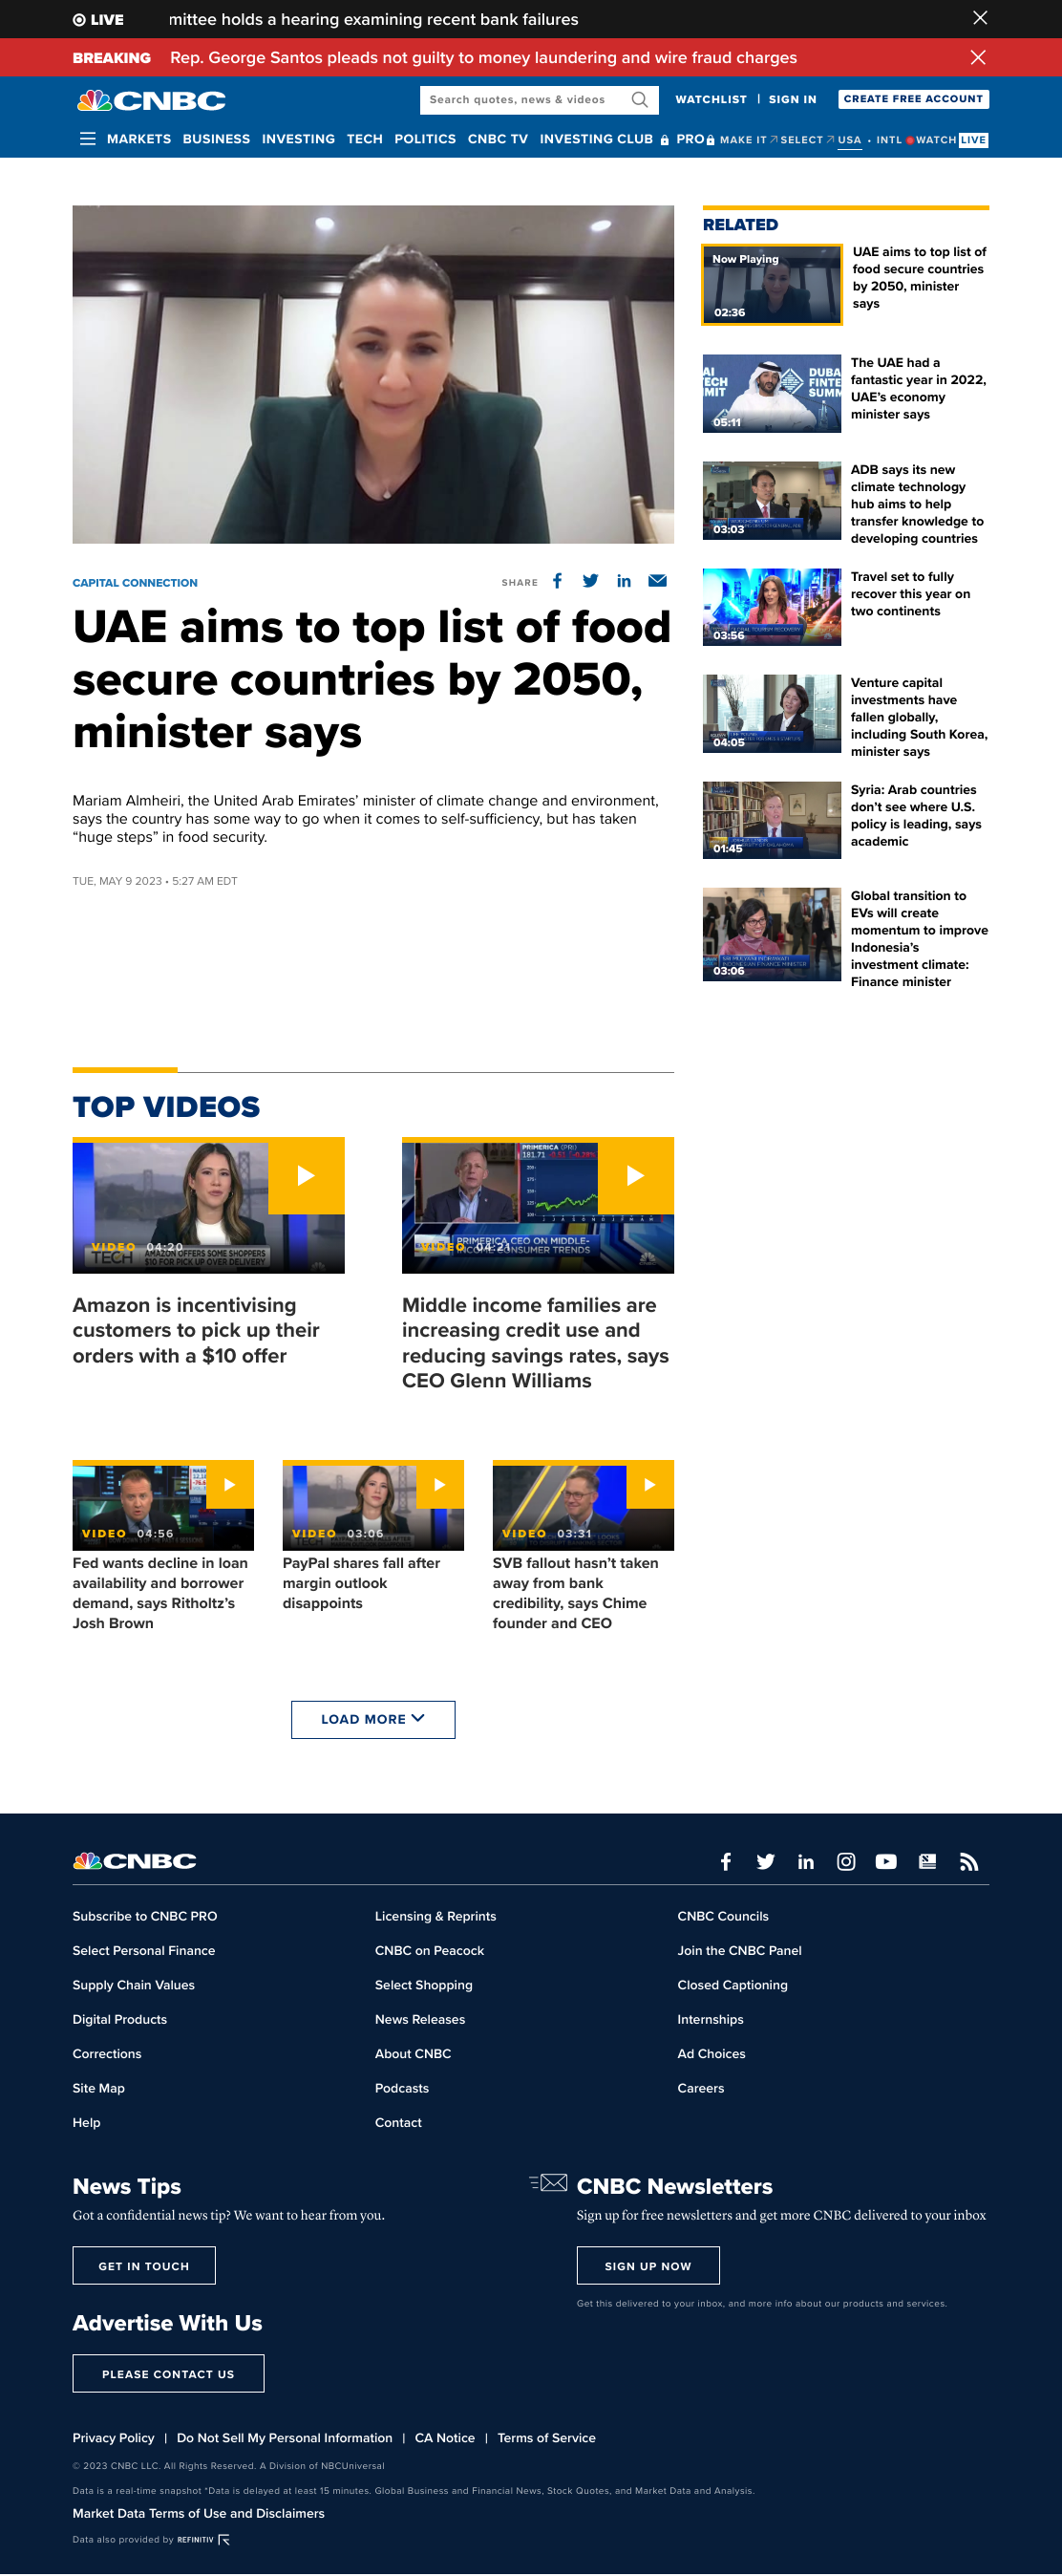
Task: Open CNBC Instagram page in footer
Action: [x=846, y=1861]
